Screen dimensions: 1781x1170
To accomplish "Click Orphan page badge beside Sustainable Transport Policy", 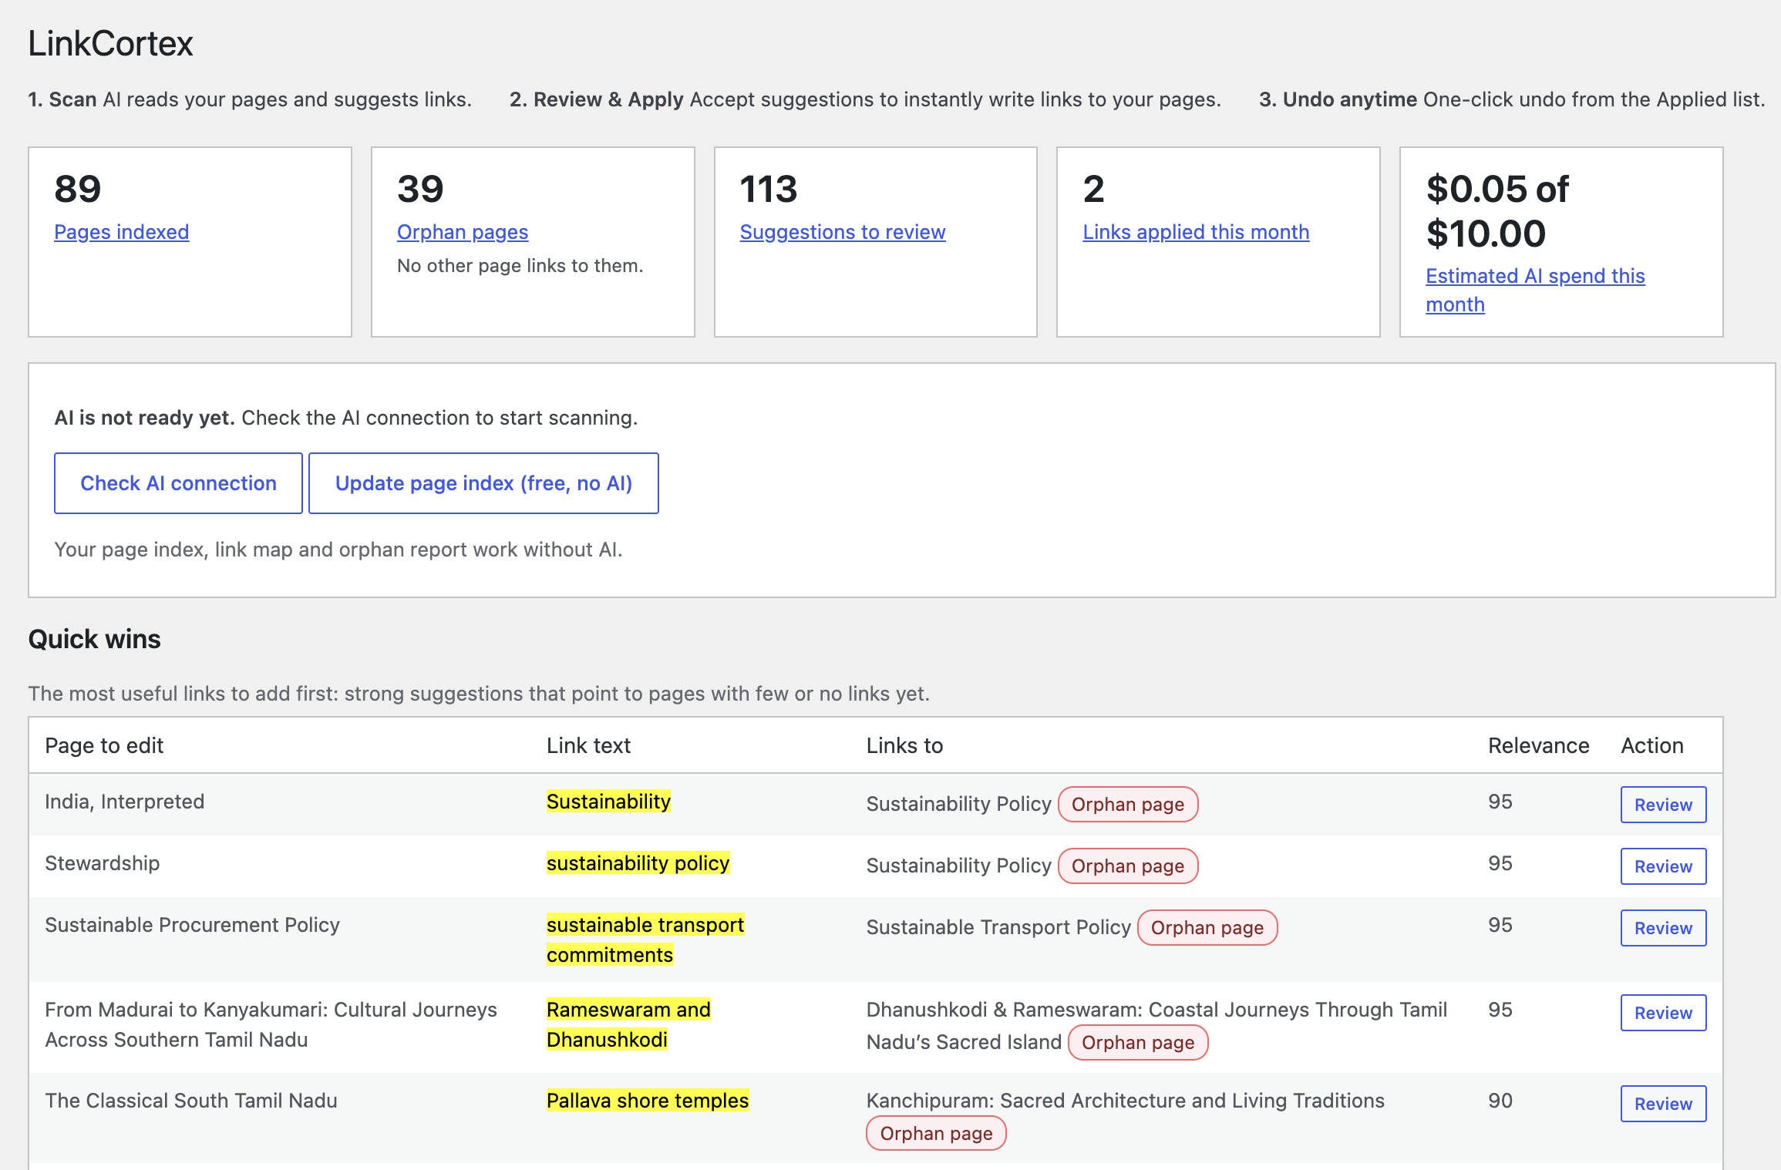I will pyautogui.click(x=1207, y=928).
